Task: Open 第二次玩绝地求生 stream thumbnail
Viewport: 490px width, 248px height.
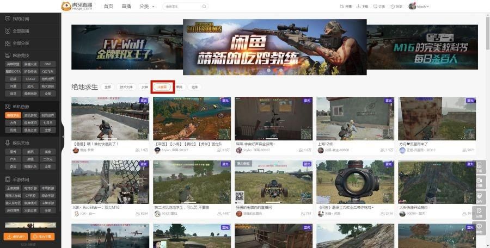Action: [192, 182]
